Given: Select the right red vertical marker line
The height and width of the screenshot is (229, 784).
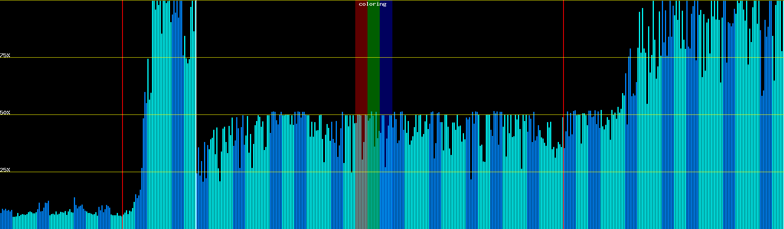Looking at the screenshot, I should [563, 76].
